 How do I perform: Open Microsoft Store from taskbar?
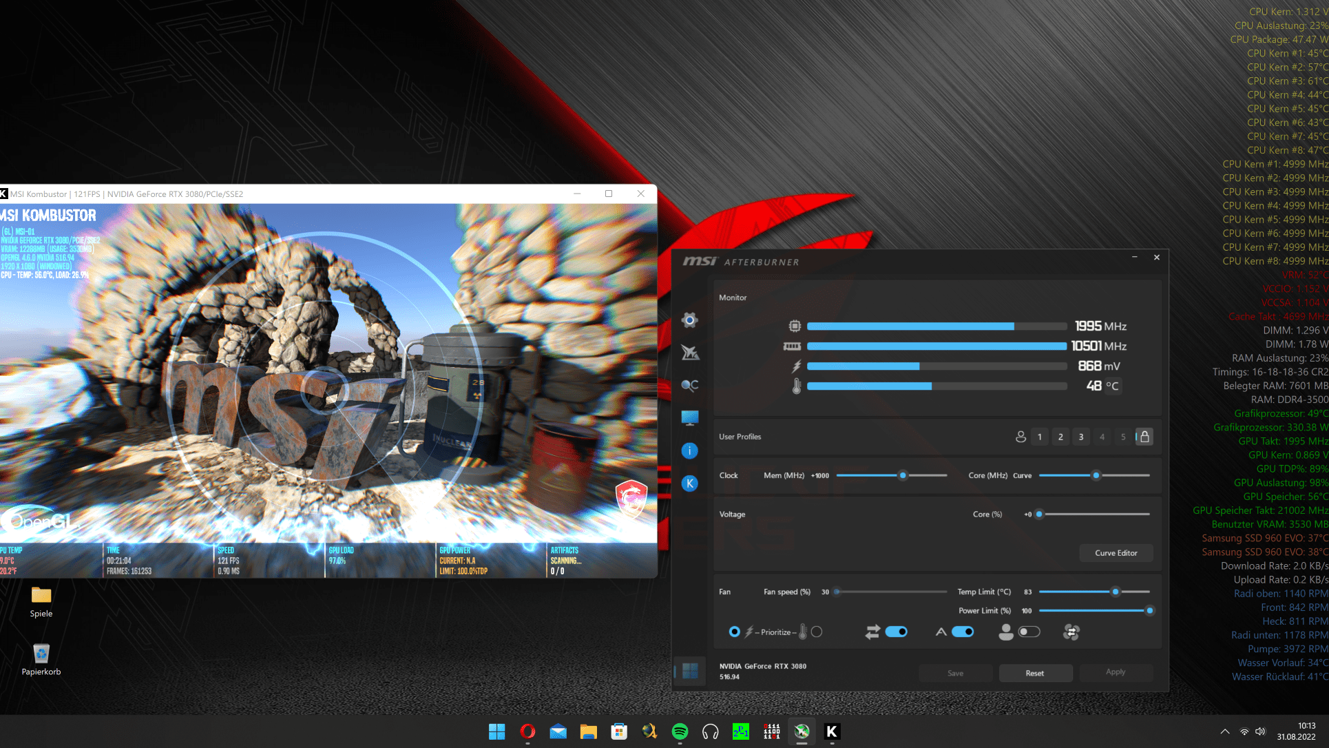[619, 731]
